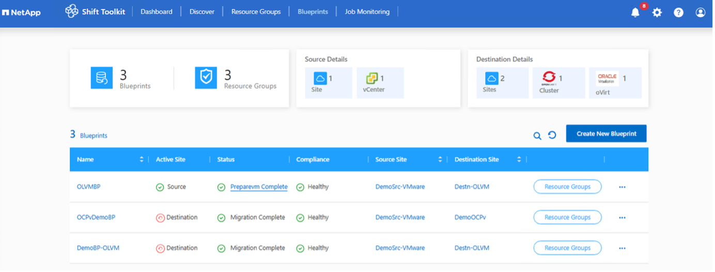Screen dimensions: 715x272
Task: Open the user profile icon
Action: (701, 12)
